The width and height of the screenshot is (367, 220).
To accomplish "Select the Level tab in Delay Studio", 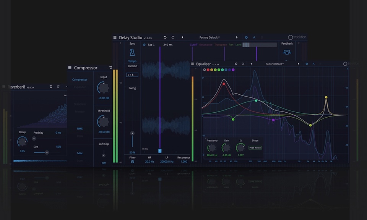I will point(238,45).
